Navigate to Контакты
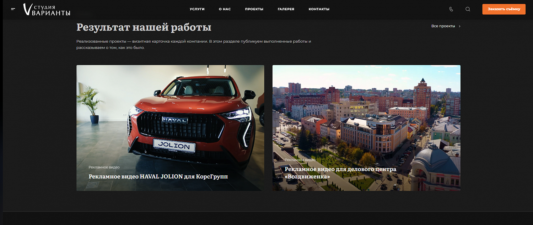Screen dimensions: 533x225 click(319, 9)
